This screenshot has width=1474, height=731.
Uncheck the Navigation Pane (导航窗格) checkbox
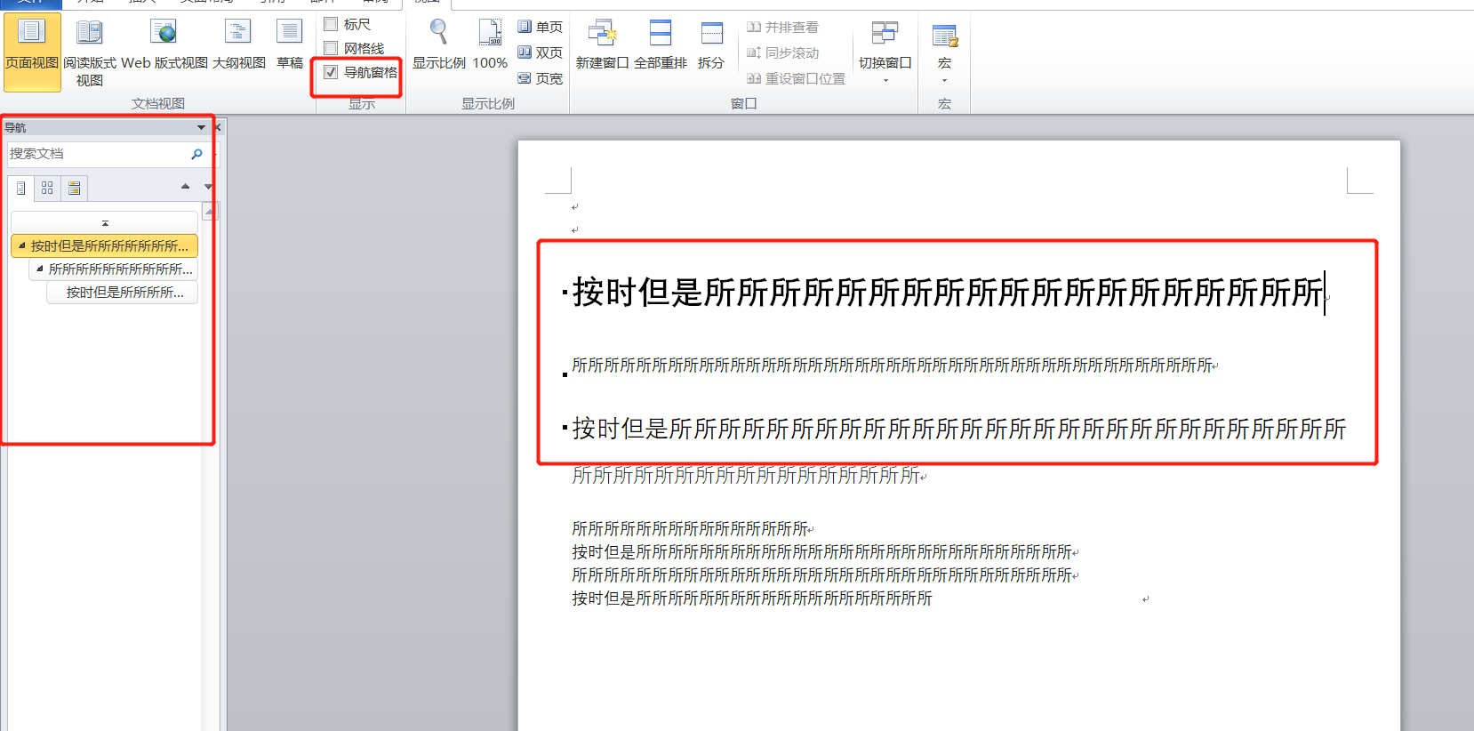331,72
